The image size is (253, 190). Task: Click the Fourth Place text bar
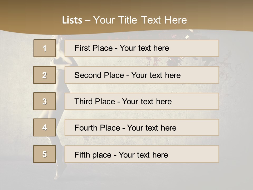tap(142, 127)
